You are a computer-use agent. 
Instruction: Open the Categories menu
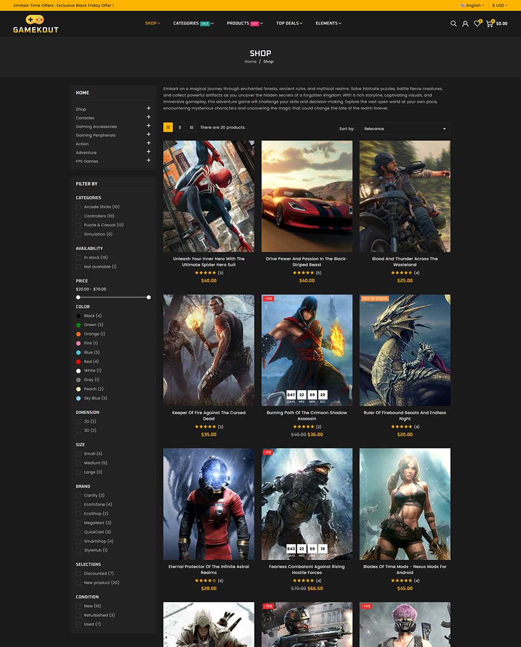193,23
